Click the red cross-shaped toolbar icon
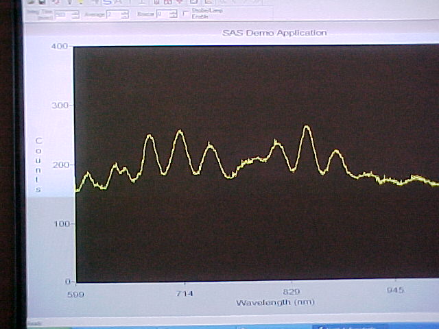This screenshot has height=329, width=439. (x=180, y=2)
